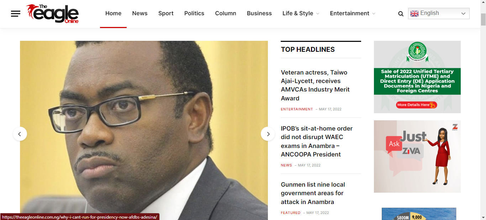Screen dimensions: 486x220
Task: Go to previous slide arrow
Action: 20,134
